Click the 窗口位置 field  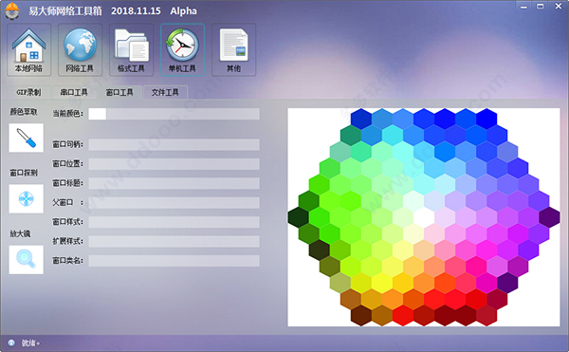point(174,163)
